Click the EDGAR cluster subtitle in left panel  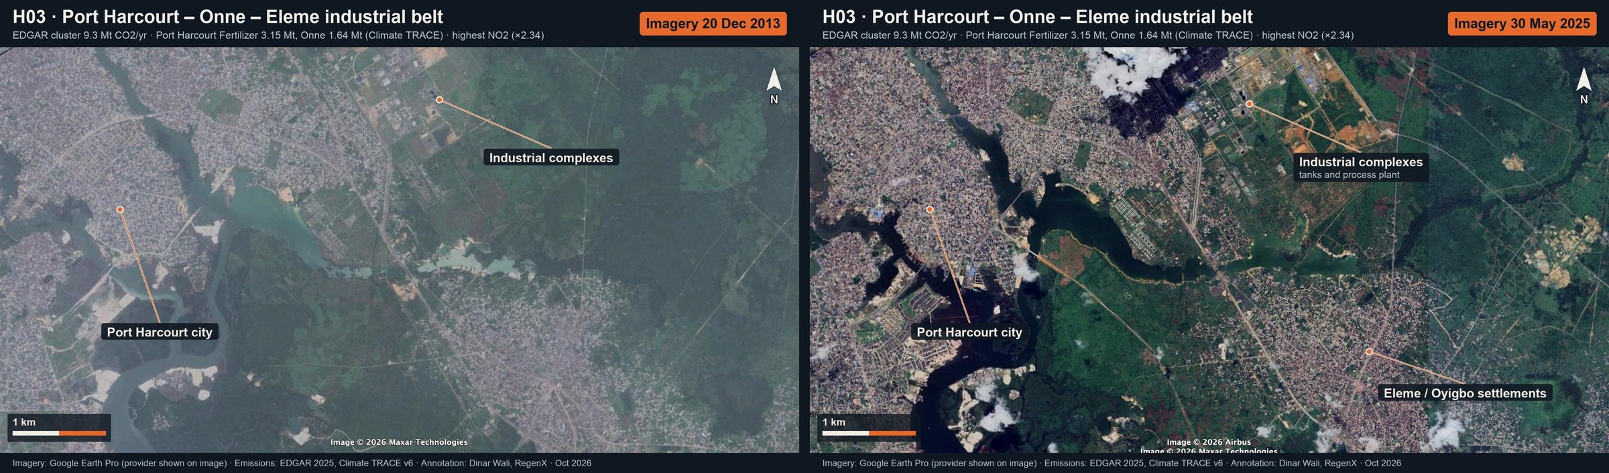pyautogui.click(x=278, y=36)
